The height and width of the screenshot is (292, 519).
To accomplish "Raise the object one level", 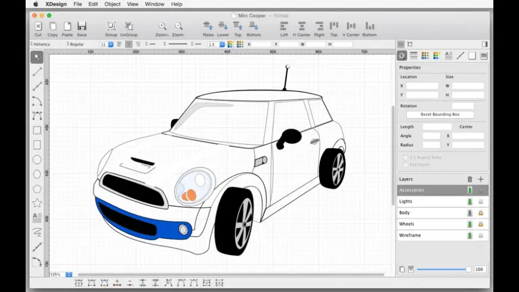I will click(x=208, y=29).
